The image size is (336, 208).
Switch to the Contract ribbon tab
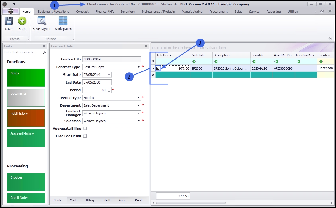pyautogui.click(x=82, y=12)
